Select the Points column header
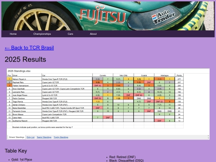Viewport: 216px width, 162px height. pyautogui.click(x=179, y=75)
